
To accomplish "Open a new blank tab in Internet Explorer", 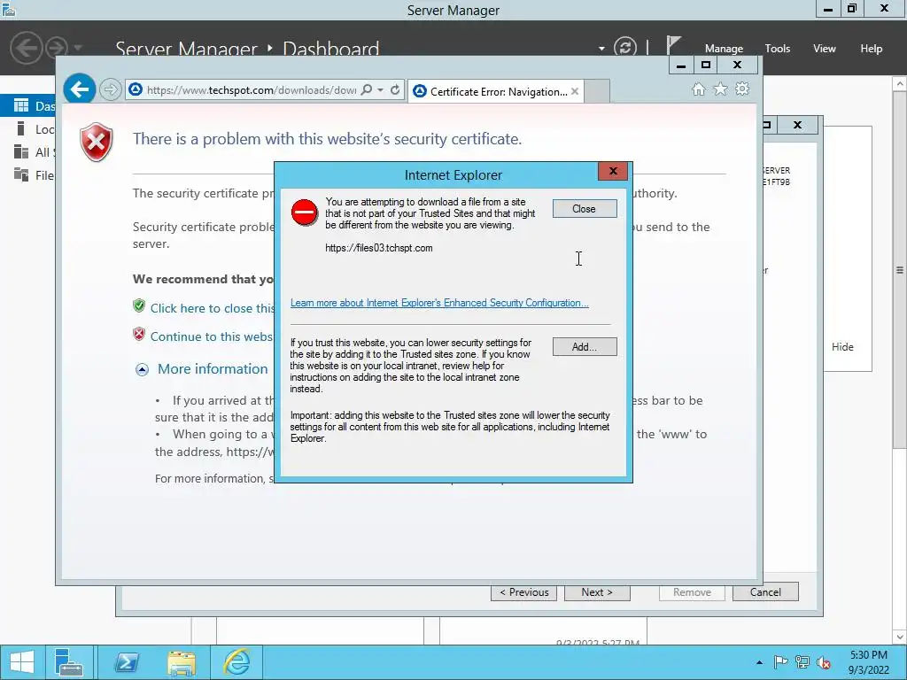I will pos(597,91).
